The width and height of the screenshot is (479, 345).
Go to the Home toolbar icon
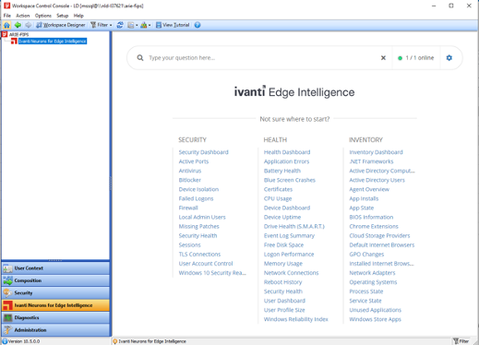(6, 25)
